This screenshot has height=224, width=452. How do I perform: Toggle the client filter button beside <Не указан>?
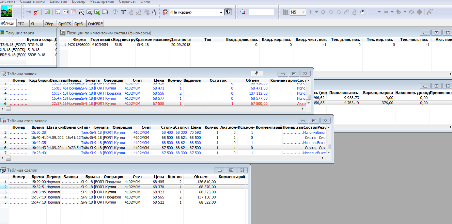228,12
